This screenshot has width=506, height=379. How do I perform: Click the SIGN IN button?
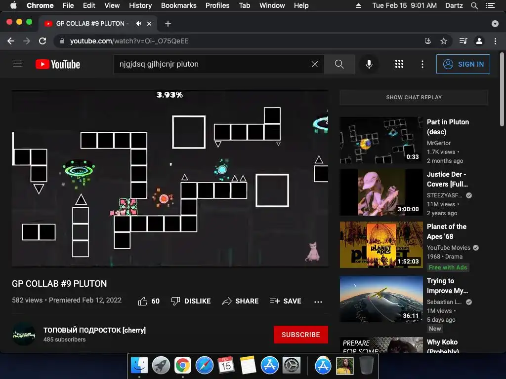click(x=463, y=64)
